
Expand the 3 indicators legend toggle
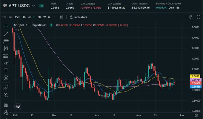click(17, 30)
